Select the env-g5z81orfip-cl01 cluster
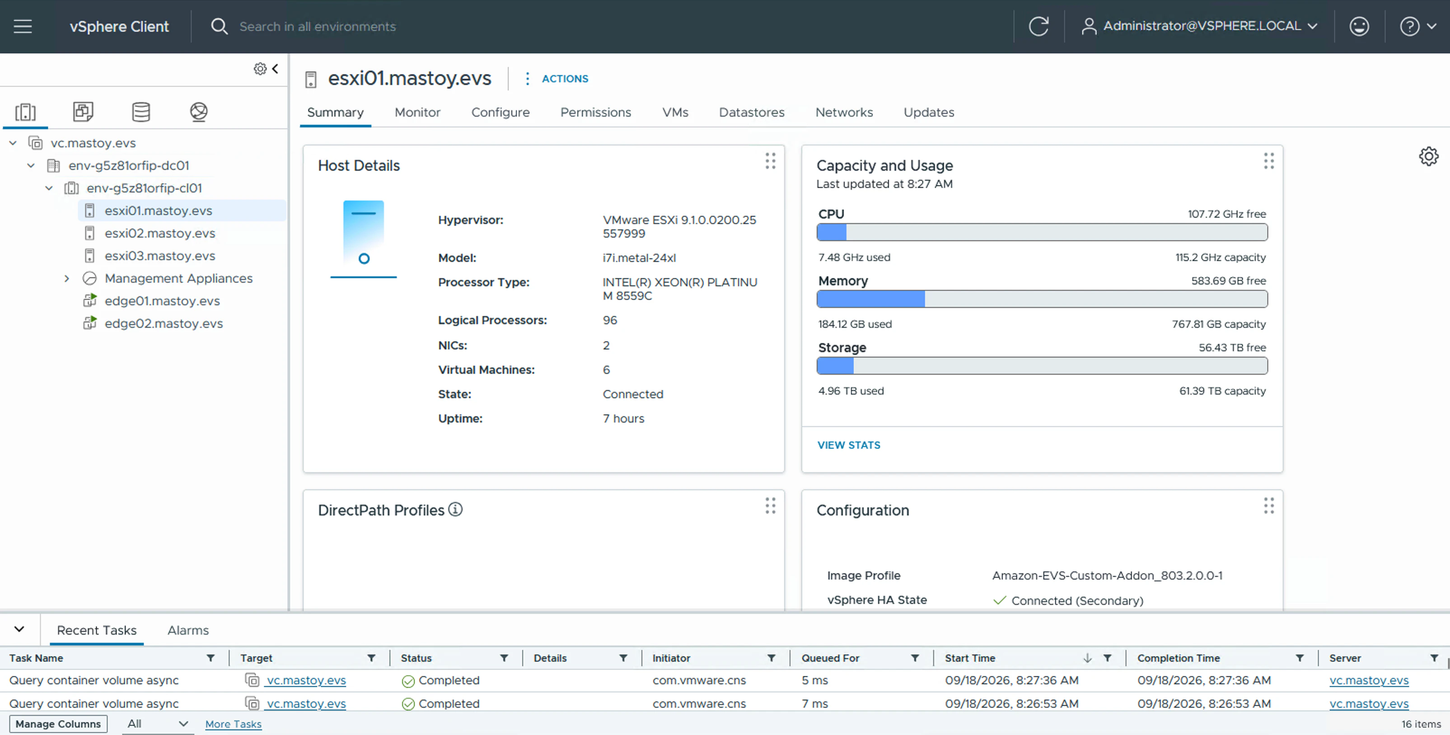 point(144,188)
